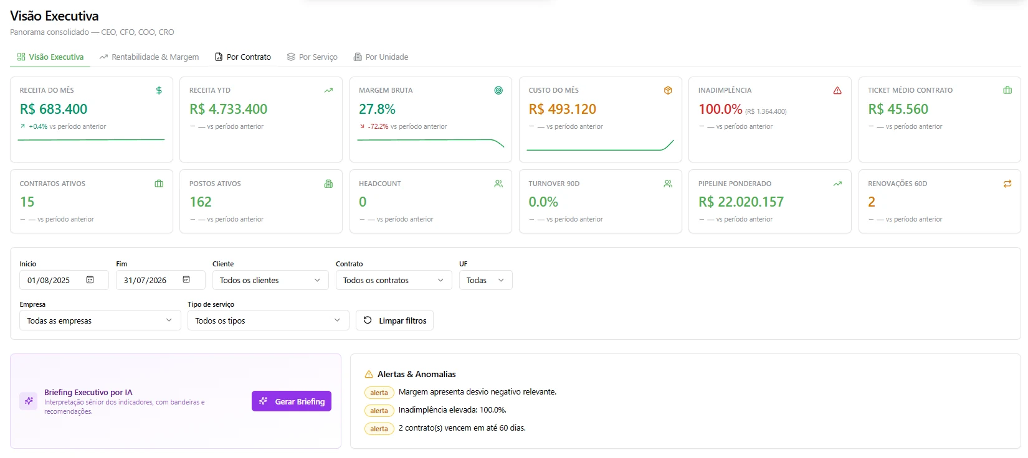Click the Limpar filtros button
The image size is (1028, 458).
click(394, 320)
